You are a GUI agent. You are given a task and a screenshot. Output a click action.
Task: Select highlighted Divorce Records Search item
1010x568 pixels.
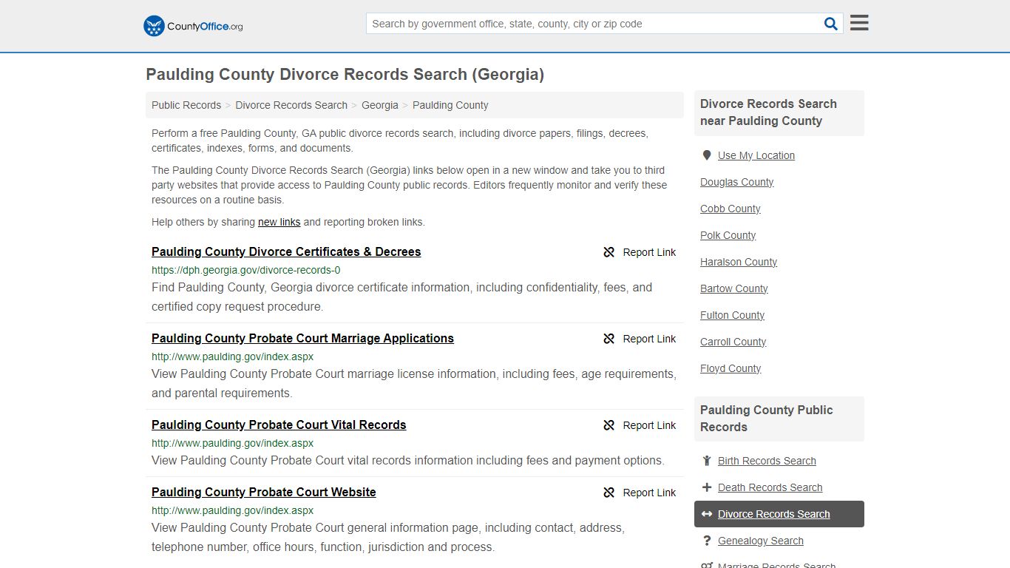[779, 514]
